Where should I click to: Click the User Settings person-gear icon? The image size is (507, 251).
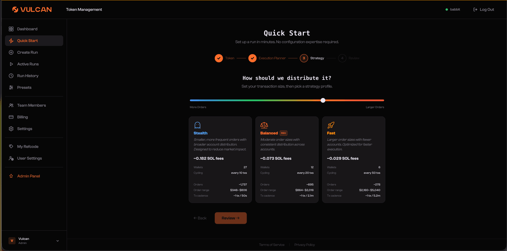pos(11,158)
